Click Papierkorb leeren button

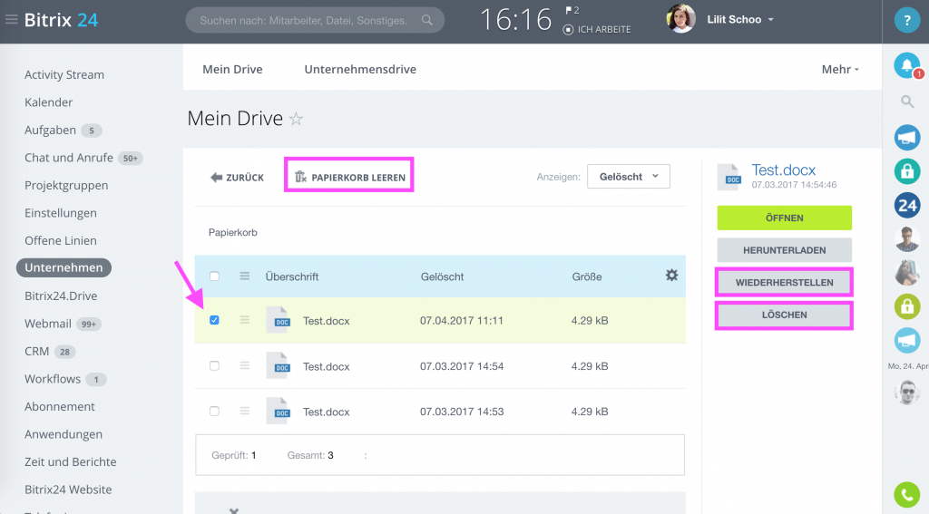click(x=349, y=177)
